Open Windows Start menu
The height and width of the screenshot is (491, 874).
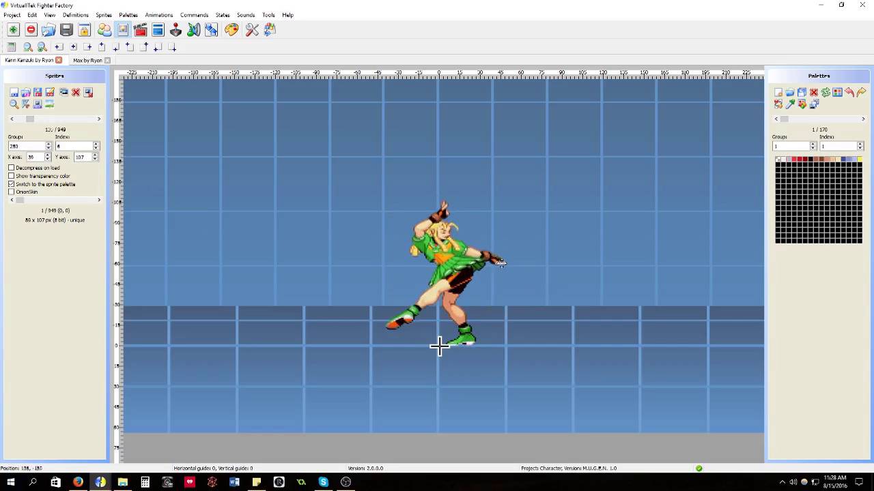[x=10, y=482]
